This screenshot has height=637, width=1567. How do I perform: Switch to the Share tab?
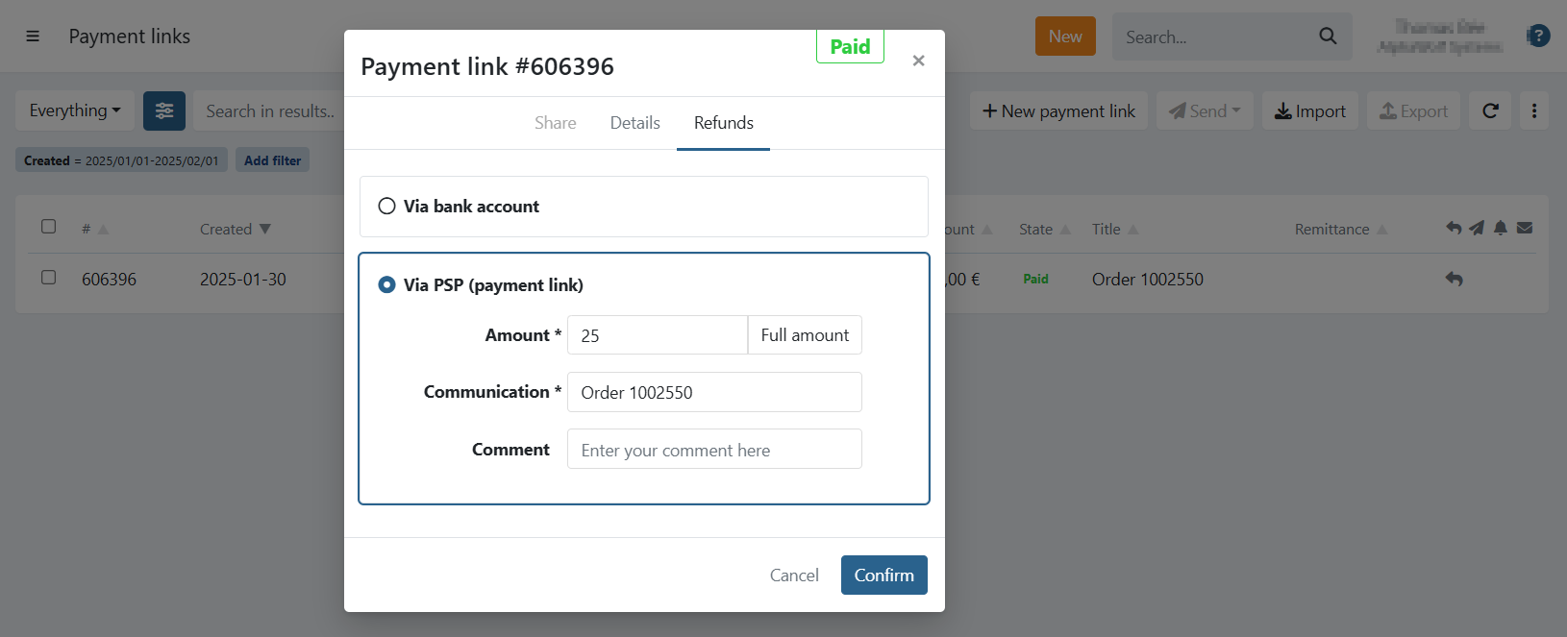[555, 123]
